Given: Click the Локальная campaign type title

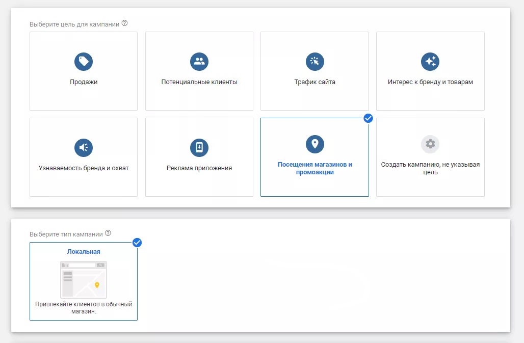Looking at the screenshot, I should click(84, 252).
